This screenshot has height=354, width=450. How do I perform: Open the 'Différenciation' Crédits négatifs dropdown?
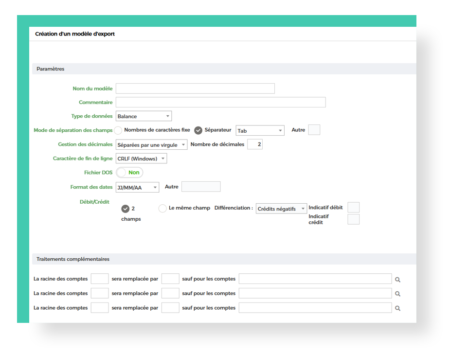pyautogui.click(x=281, y=209)
